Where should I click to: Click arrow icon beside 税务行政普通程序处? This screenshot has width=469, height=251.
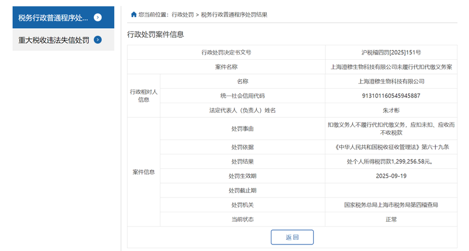(97, 18)
